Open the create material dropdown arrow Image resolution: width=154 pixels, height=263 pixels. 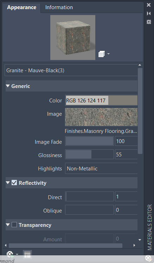pyautogui.click(x=17, y=255)
